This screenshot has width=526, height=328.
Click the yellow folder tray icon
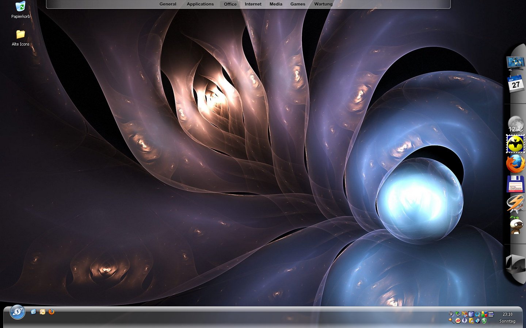[471, 321]
